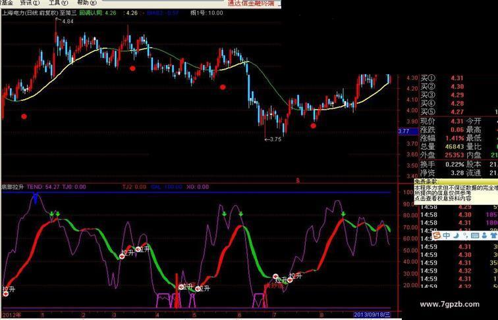498x320 pixels.
Task: Click the 至简三 indicator name
Action: click(69, 13)
